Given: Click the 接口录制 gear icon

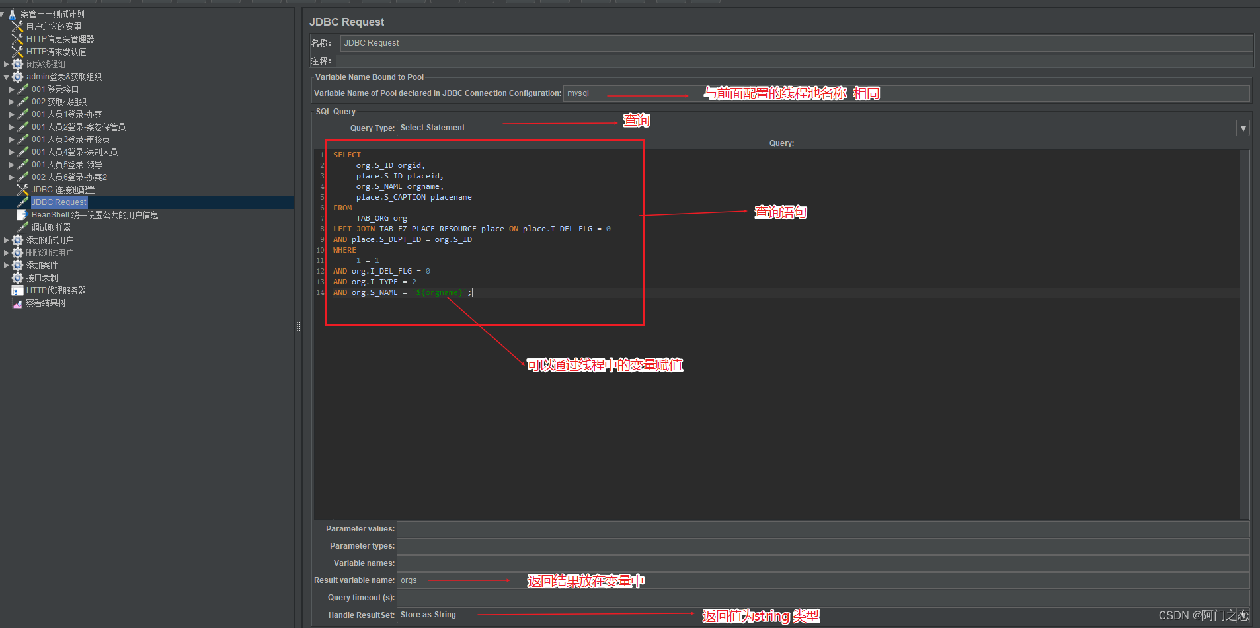Looking at the screenshot, I should (18, 278).
